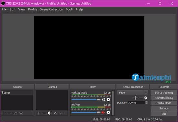Unmute Mic/Aux red speaker icon

pos(103,113)
